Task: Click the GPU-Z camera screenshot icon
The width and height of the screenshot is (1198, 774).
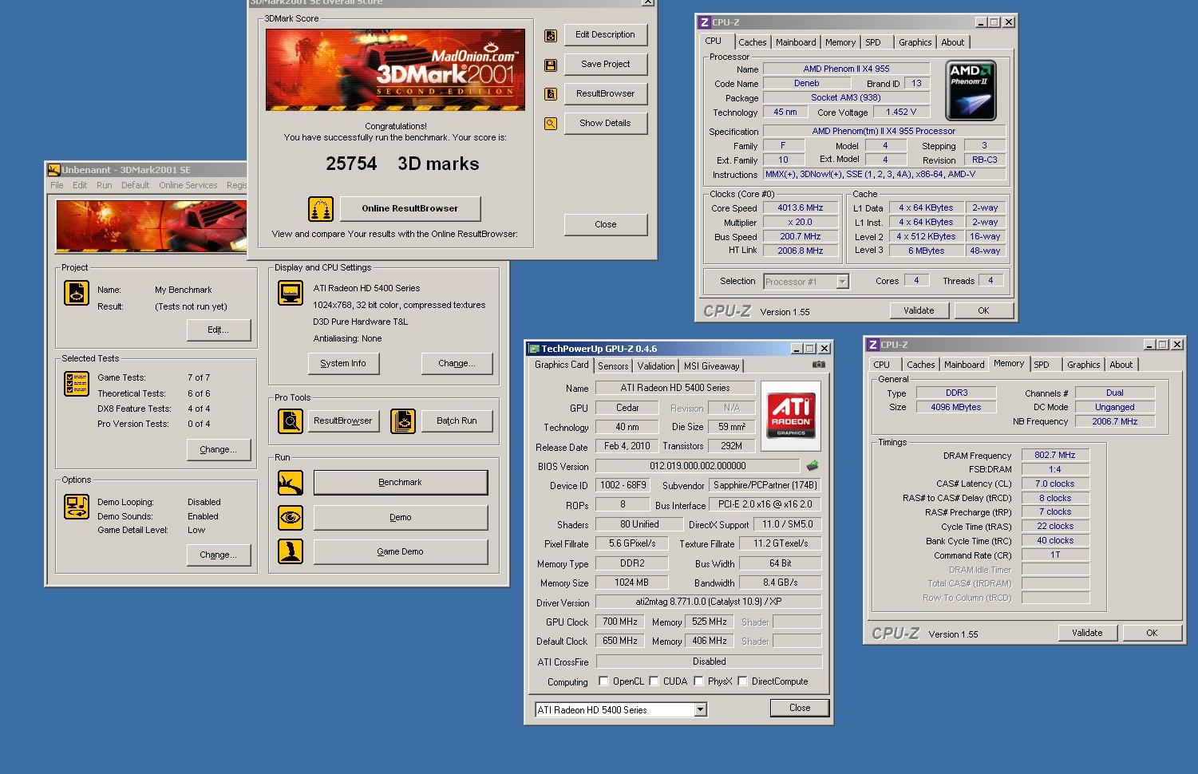Action: point(819,365)
